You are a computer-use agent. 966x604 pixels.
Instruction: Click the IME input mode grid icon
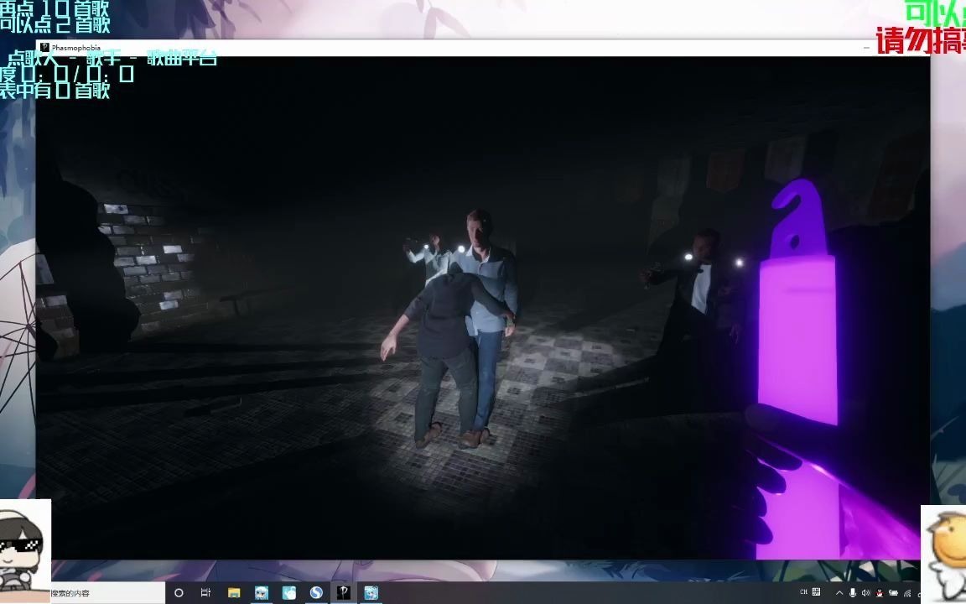coord(816,592)
